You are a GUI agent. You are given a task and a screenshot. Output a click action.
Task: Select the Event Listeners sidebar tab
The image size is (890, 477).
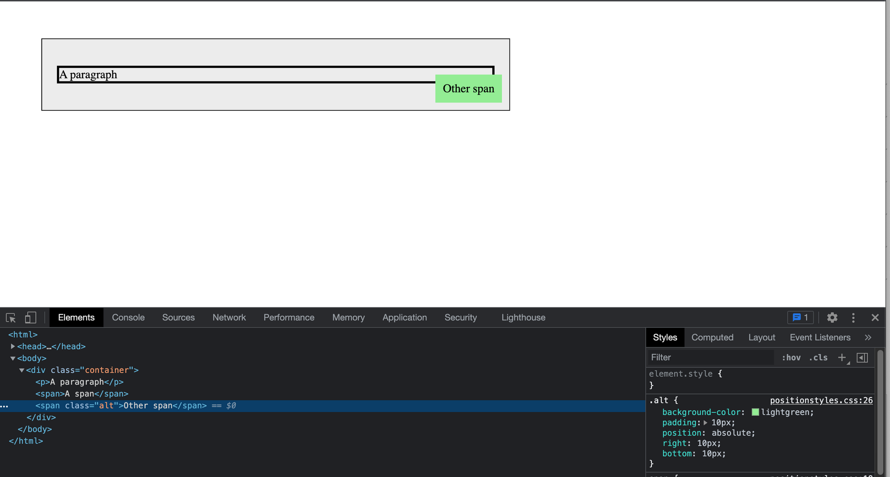[x=820, y=338]
